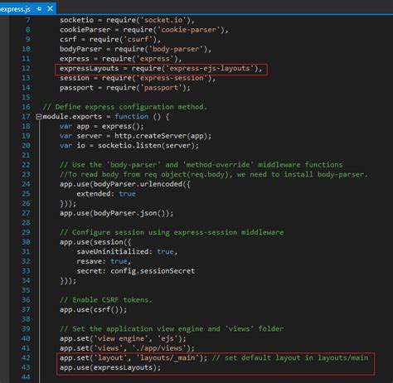Click 'body-parser' string on line 10

(x=176, y=49)
